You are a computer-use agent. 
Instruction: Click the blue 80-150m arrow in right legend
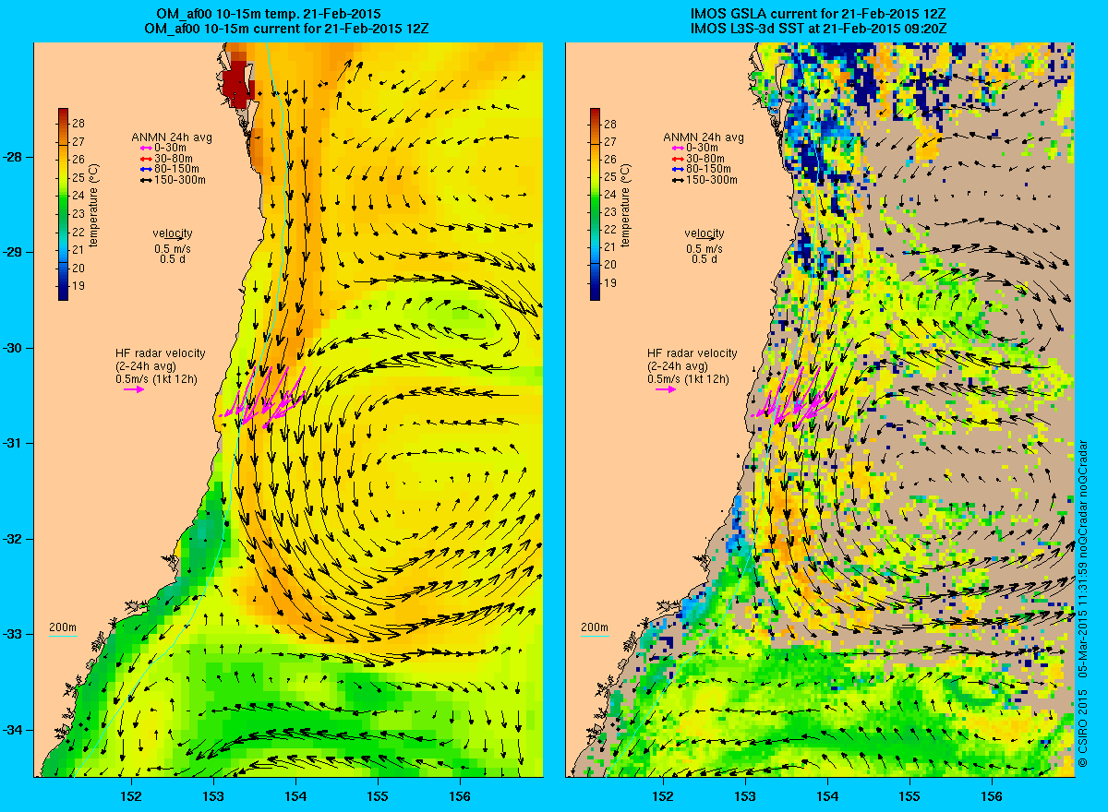(x=678, y=169)
